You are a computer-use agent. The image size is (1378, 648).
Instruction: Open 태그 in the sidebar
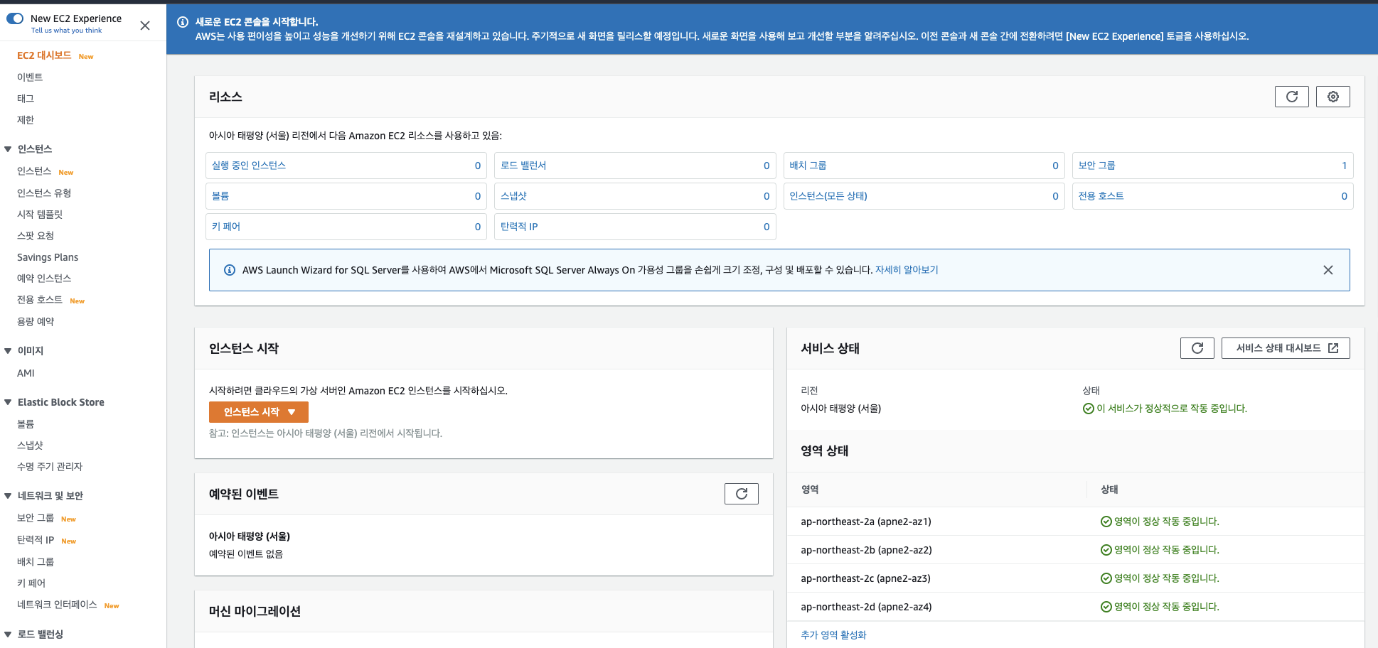(26, 98)
